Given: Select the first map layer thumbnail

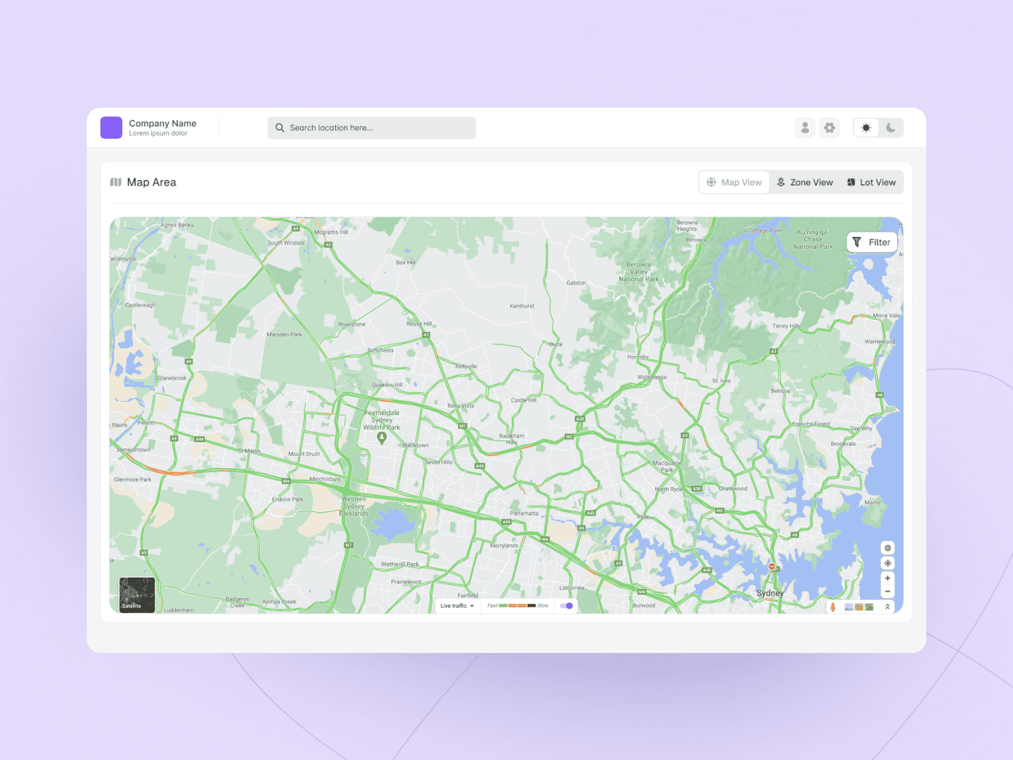Looking at the screenshot, I should click(x=849, y=607).
